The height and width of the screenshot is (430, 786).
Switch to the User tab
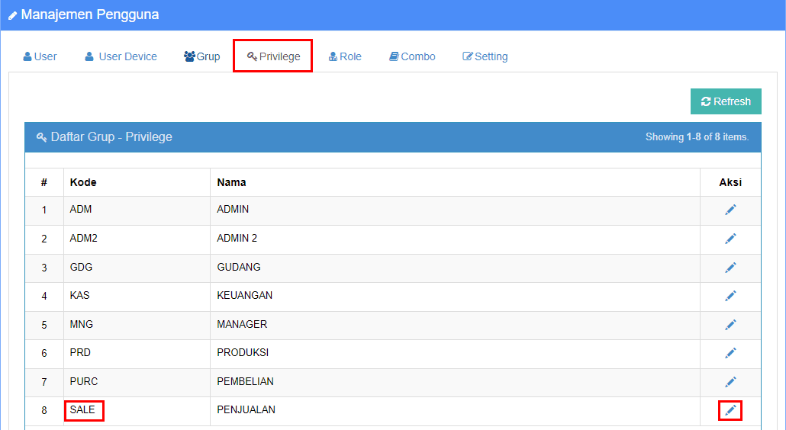(x=40, y=56)
